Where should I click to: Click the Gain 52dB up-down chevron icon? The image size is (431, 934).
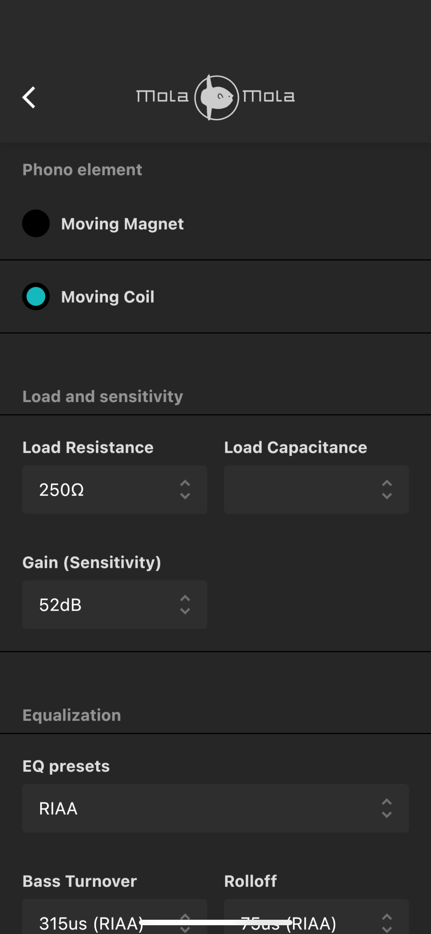(185, 605)
